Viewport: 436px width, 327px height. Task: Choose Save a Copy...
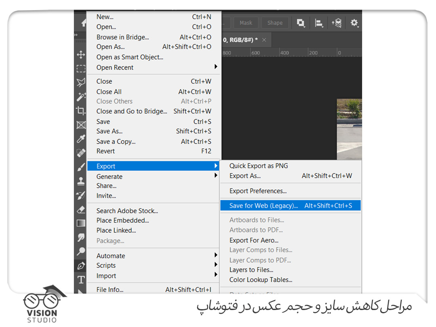coord(154,142)
